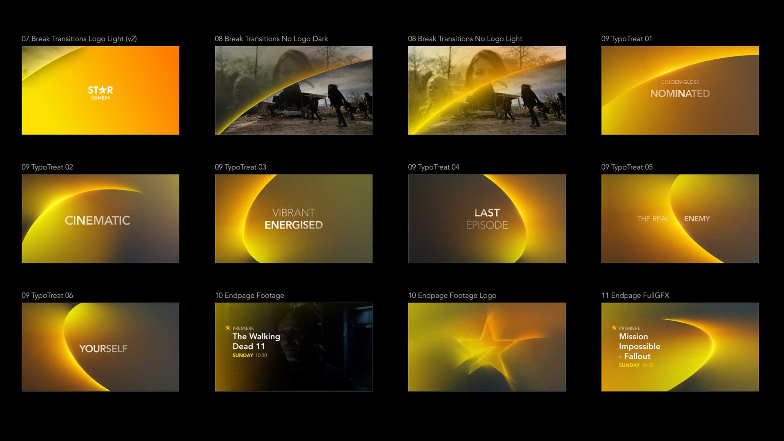The width and height of the screenshot is (784, 441).
Task: Click SUNDAY 10:30 under Walking Dead
Action: pos(249,355)
